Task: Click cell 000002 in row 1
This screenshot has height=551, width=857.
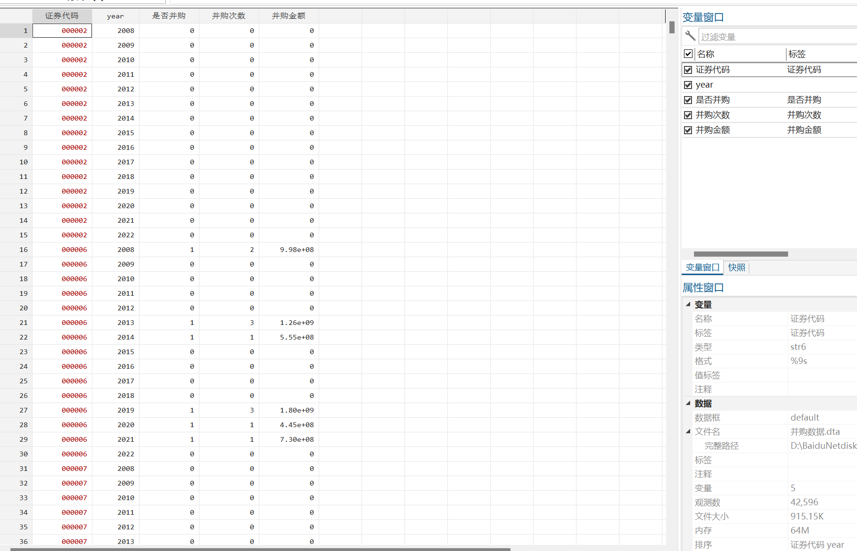Action: pos(62,31)
